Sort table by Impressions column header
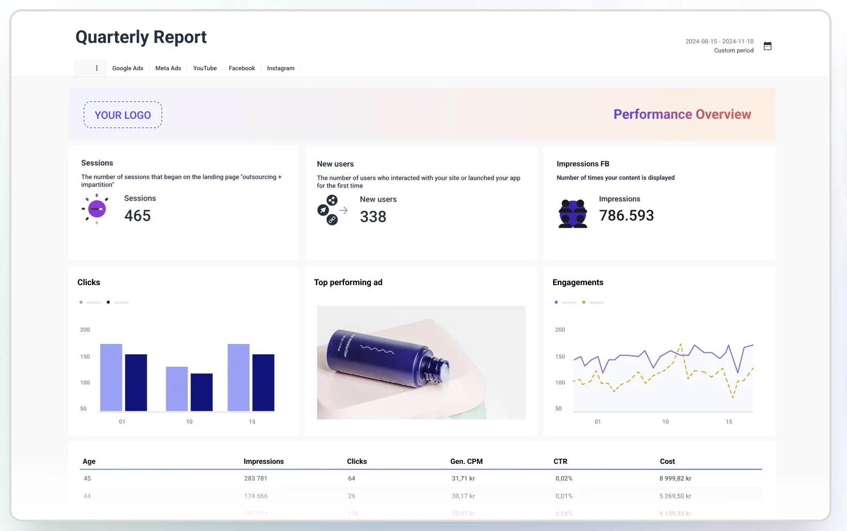Screen dimensions: 847x531 263,461
